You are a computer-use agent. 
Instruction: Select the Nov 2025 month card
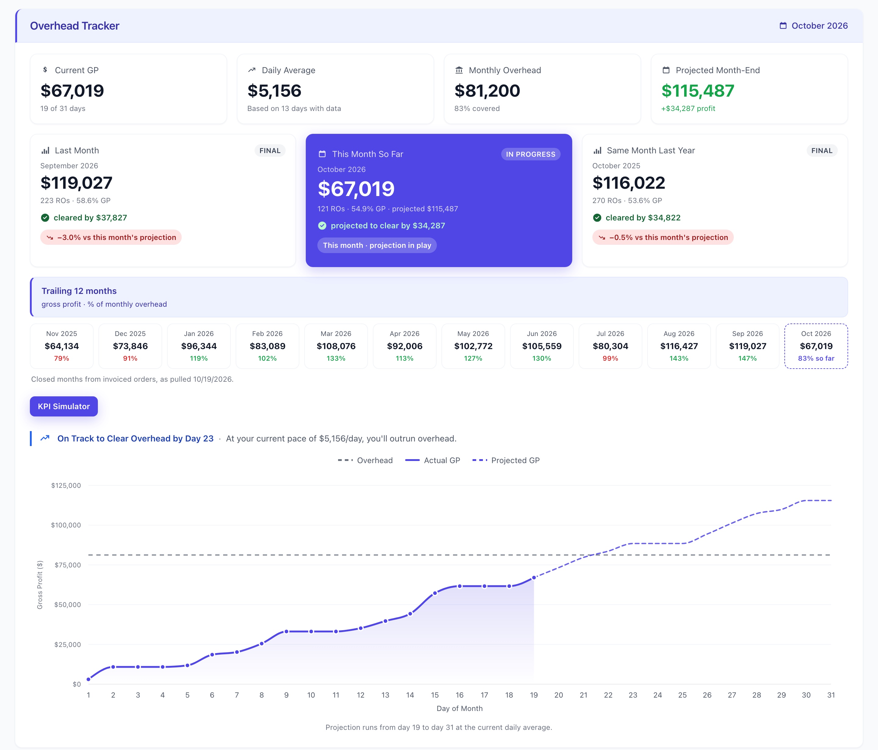[62, 346]
